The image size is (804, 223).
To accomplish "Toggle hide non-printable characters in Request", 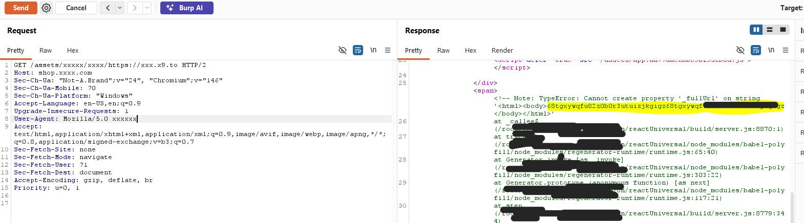I will (343, 50).
